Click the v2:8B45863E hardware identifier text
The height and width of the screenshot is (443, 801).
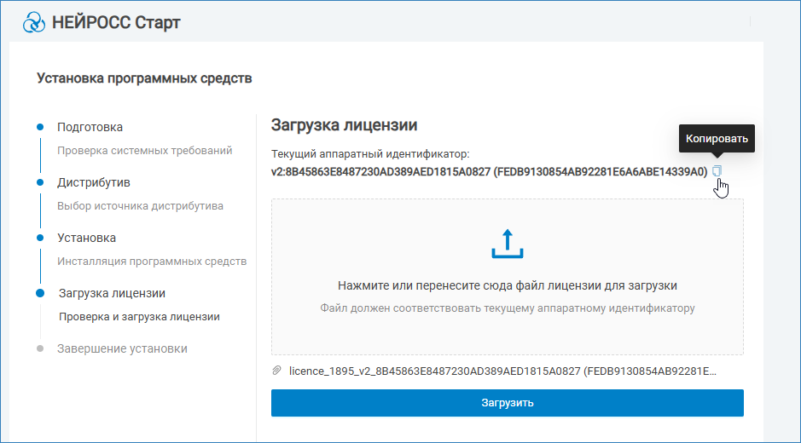point(489,171)
